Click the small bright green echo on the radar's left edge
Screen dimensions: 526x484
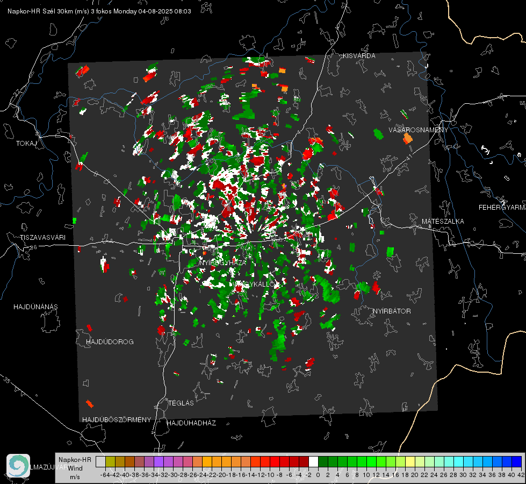point(75,220)
